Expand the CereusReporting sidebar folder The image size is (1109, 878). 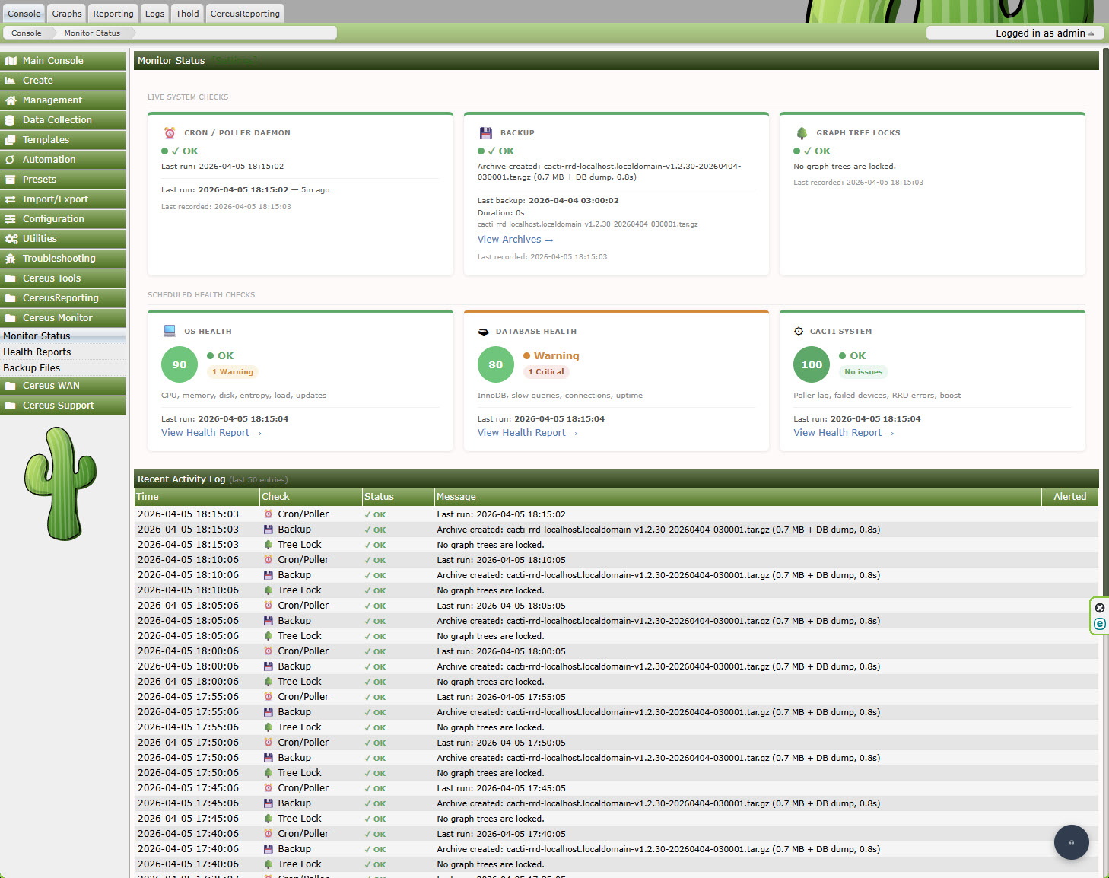point(11,297)
